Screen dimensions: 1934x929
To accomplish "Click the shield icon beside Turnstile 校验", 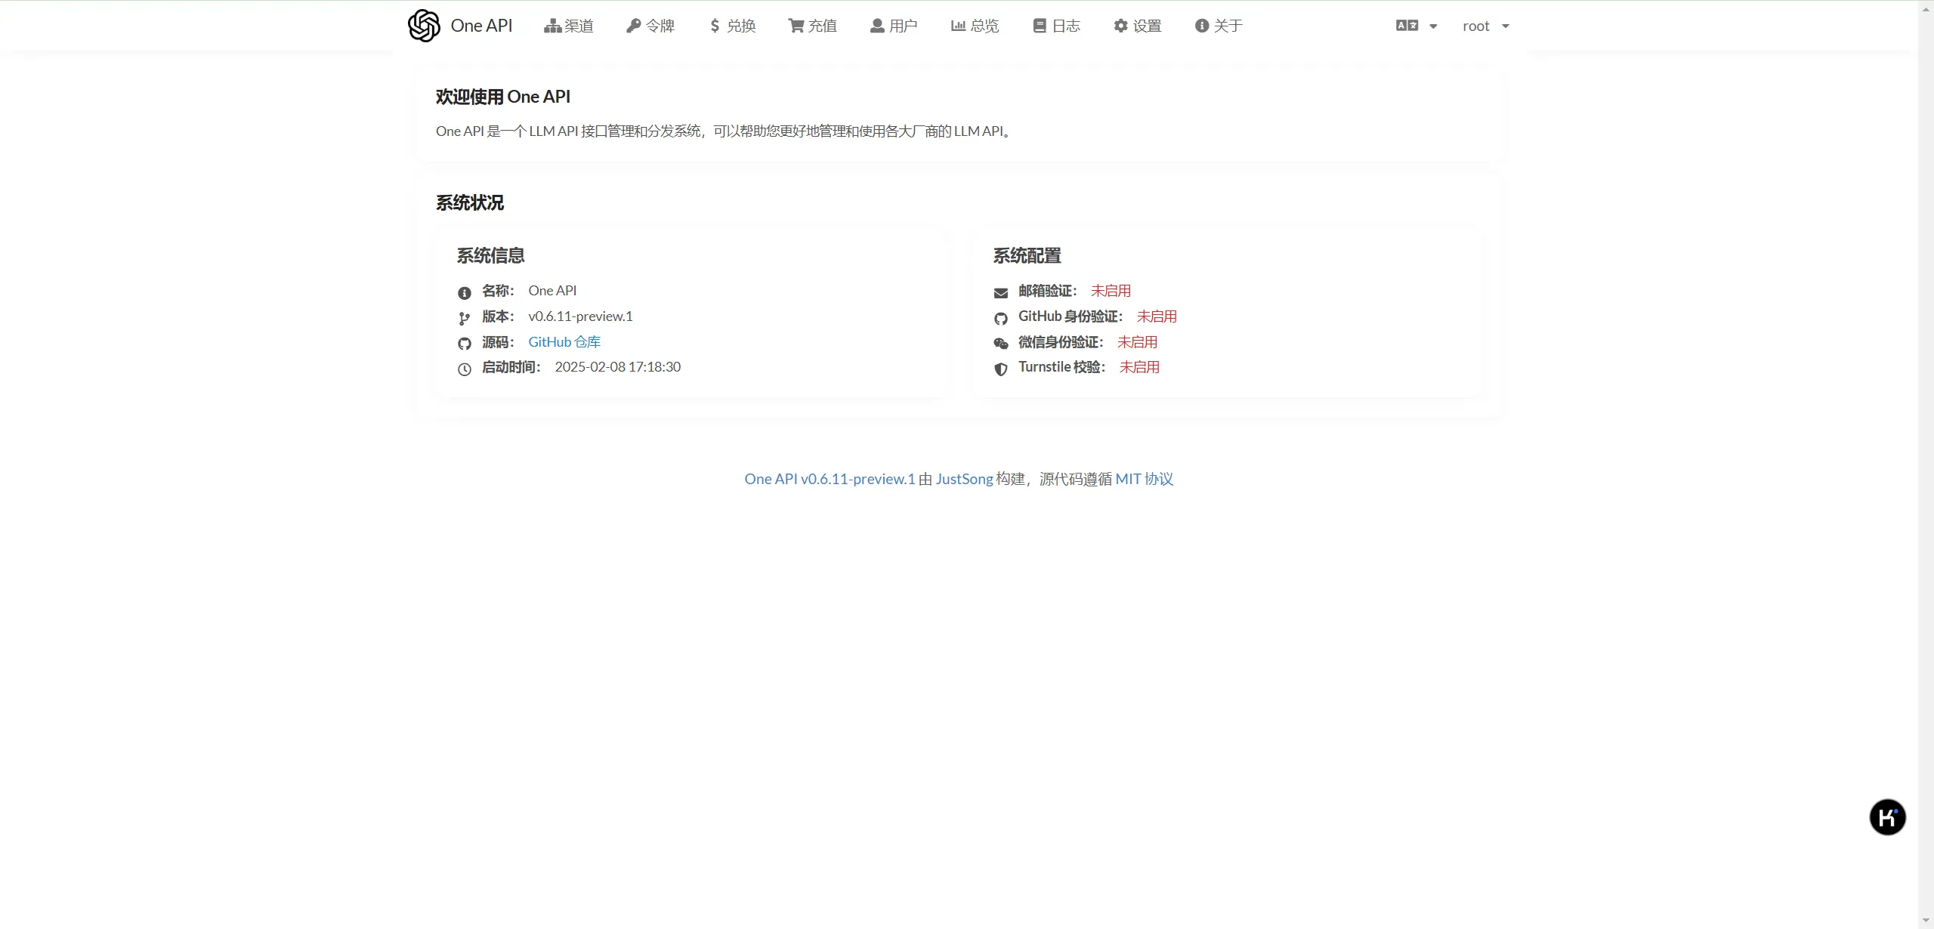I will coord(1001,369).
